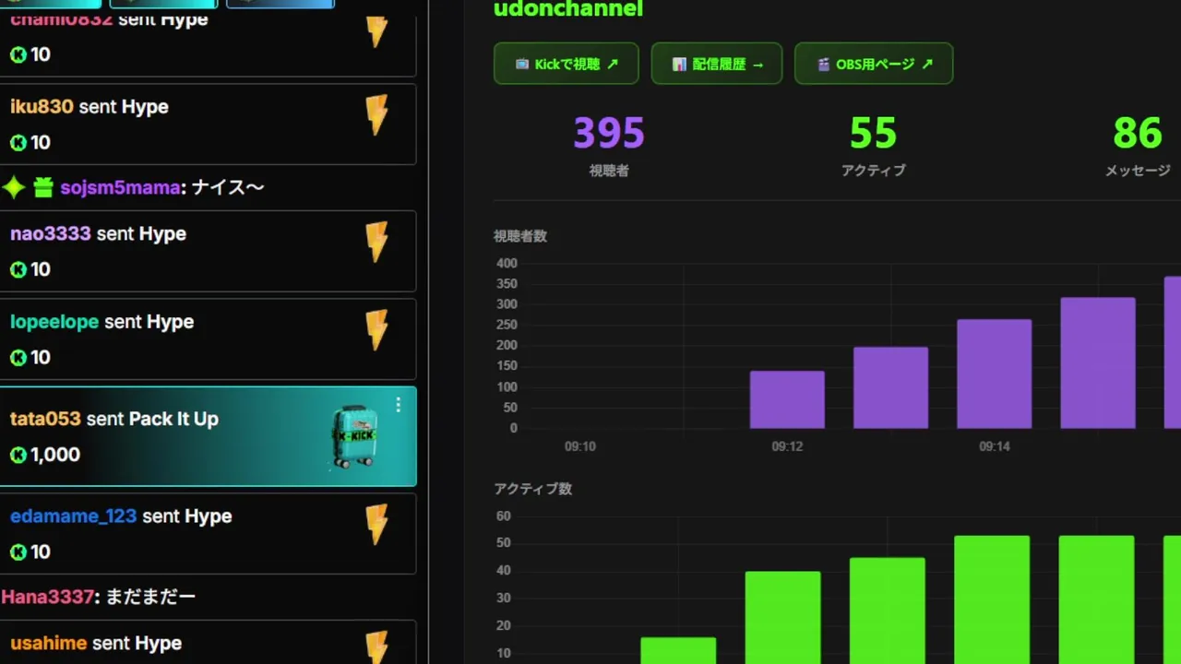1181x664 pixels.
Task: Click the coin icon under edamame_123 sent Hype
Action: (x=18, y=552)
